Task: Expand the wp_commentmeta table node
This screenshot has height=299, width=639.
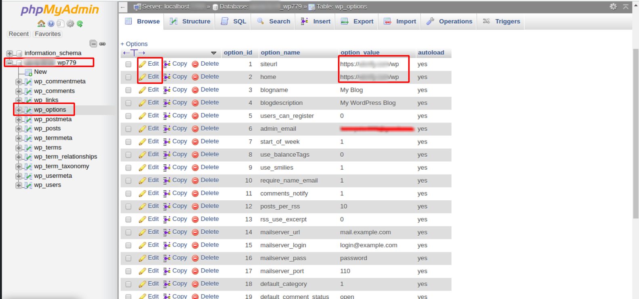Action: (19, 82)
